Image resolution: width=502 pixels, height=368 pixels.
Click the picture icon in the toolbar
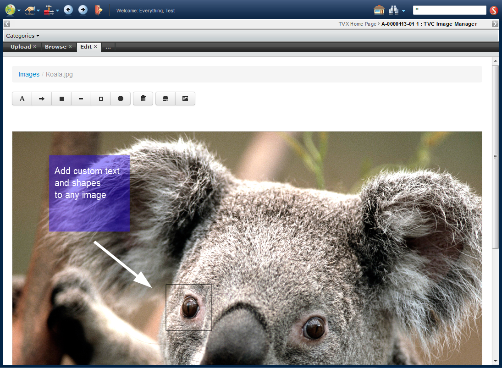coord(185,99)
